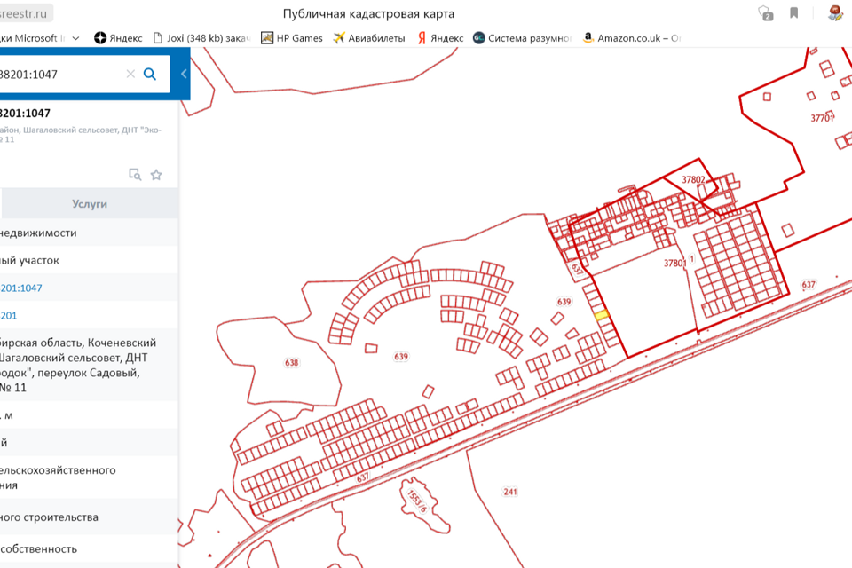
Task: Click into the cadastral number search input
Action: tap(53, 74)
